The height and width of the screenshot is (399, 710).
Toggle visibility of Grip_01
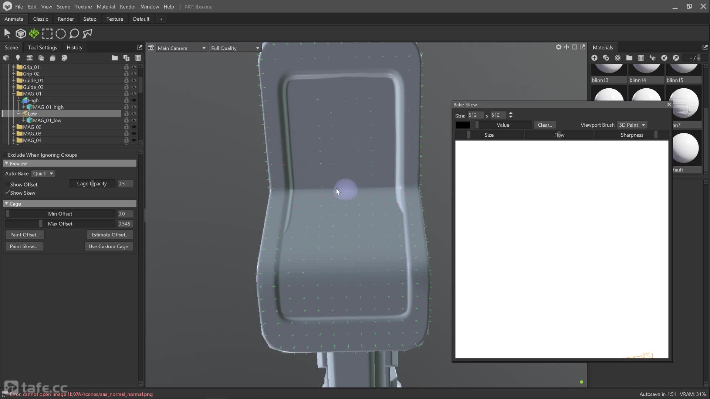point(134,67)
